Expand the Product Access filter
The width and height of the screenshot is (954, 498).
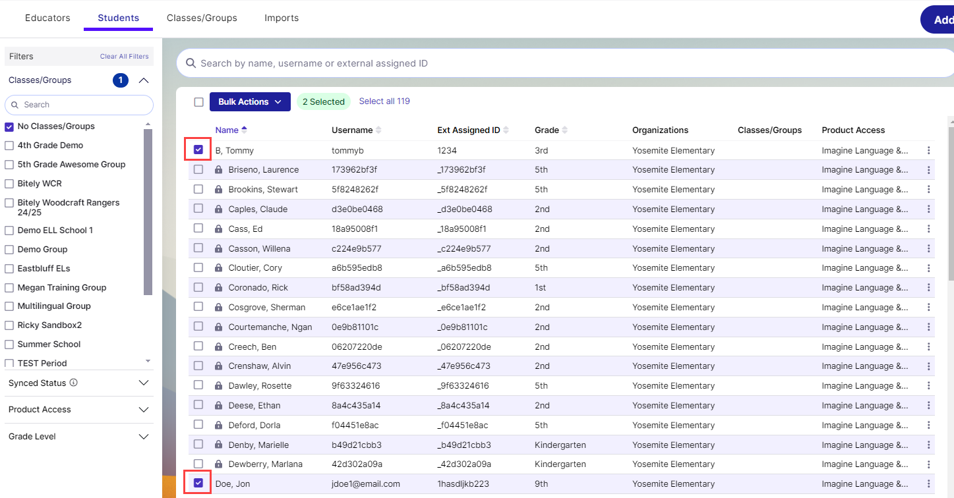point(144,410)
